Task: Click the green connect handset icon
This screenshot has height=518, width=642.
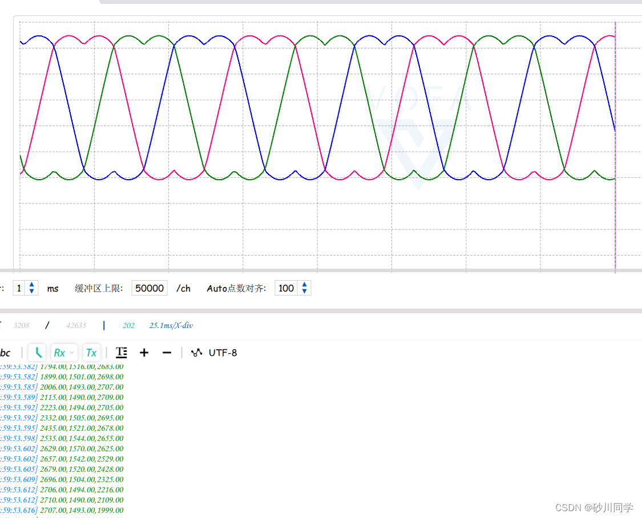Action: tap(37, 352)
